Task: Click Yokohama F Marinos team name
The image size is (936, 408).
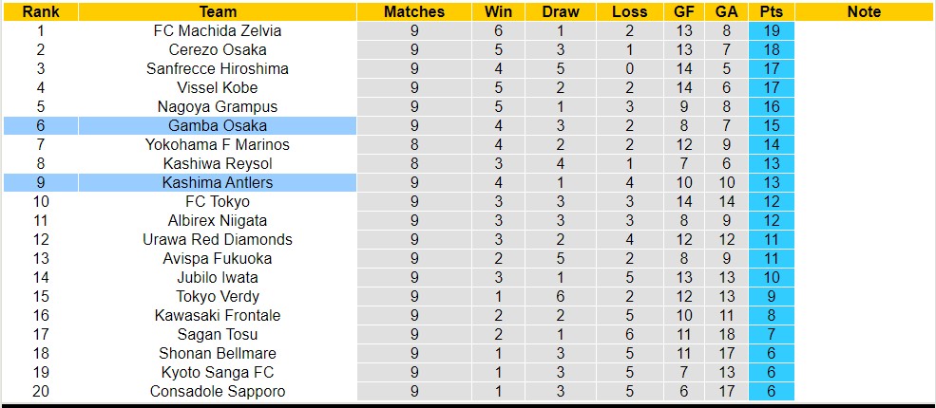Action: [x=218, y=144]
